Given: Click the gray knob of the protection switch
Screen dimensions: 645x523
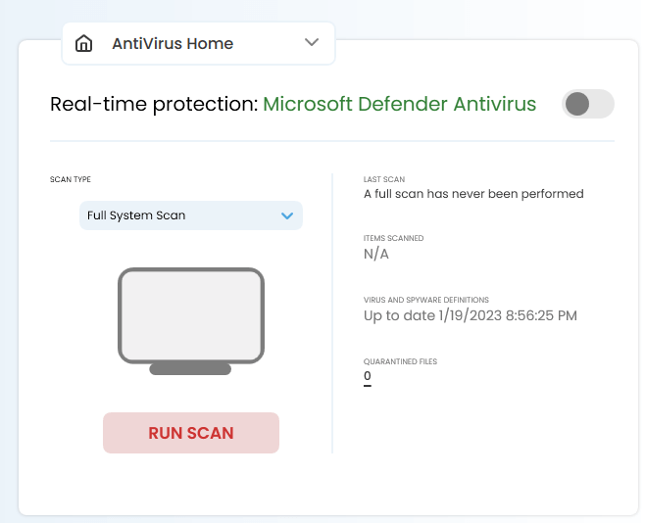Looking at the screenshot, I should [x=577, y=104].
